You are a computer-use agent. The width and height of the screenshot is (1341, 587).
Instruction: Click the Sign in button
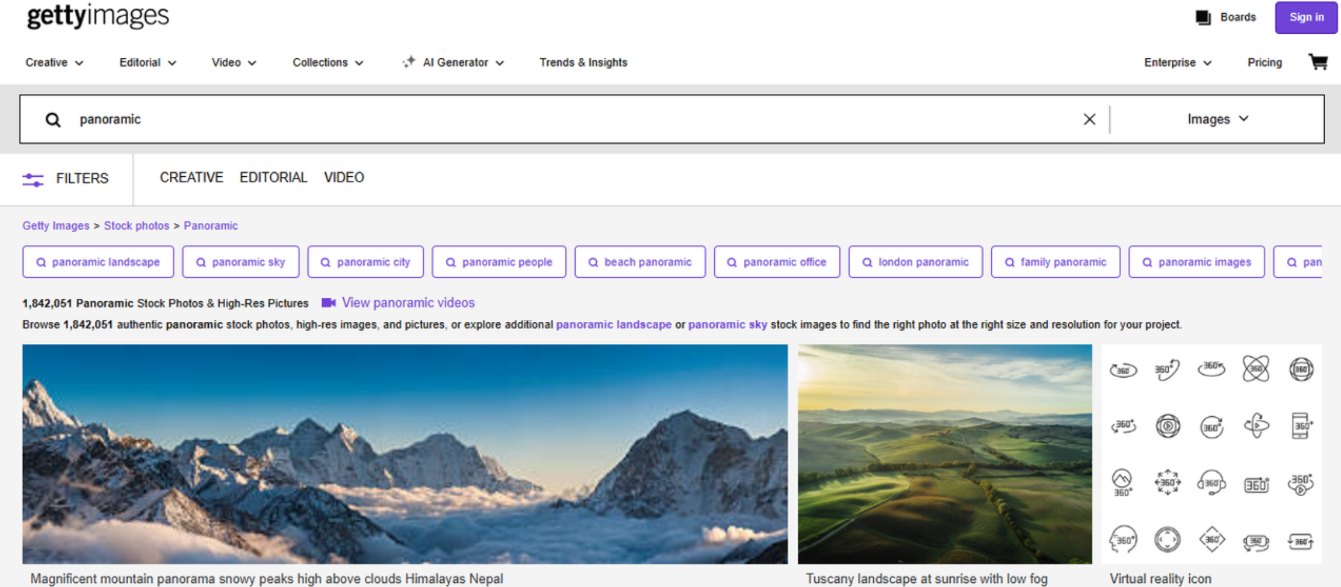[1305, 17]
